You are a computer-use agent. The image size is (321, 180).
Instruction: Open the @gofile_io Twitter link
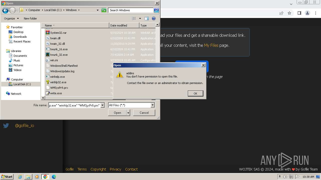pyautogui.click(x=25, y=125)
